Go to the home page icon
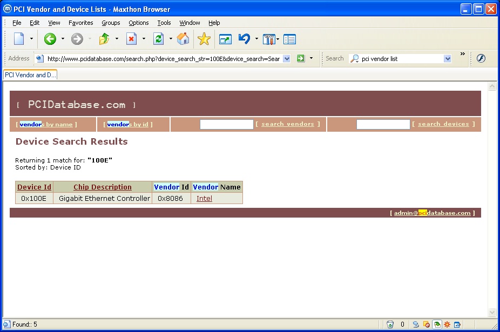 (x=183, y=39)
